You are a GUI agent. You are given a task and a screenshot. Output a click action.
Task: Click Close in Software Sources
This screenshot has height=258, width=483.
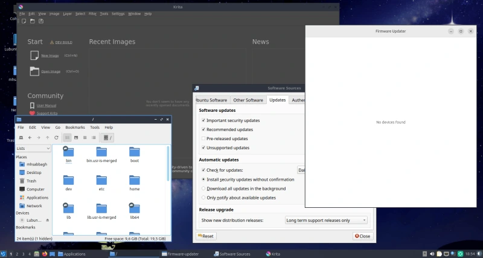363,236
